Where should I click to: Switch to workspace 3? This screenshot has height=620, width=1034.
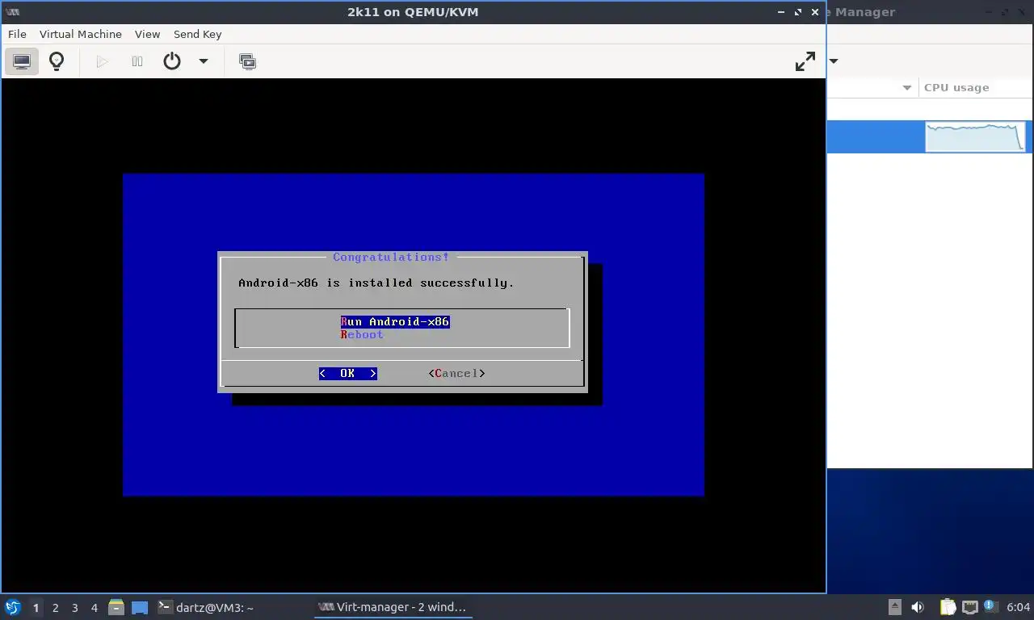tap(74, 608)
